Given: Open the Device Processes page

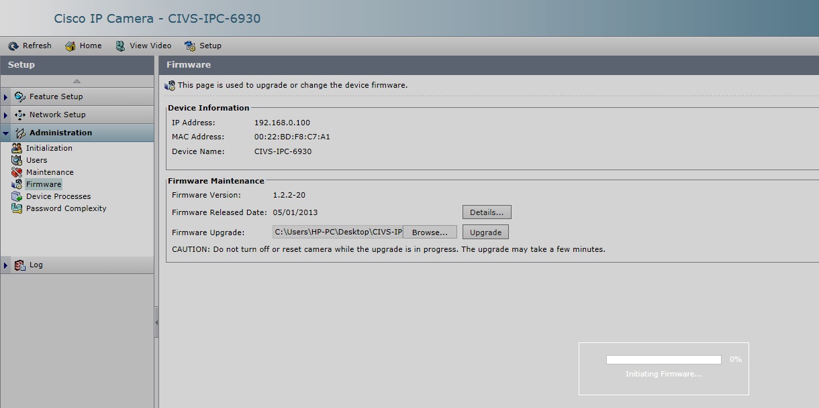Looking at the screenshot, I should pyautogui.click(x=58, y=196).
